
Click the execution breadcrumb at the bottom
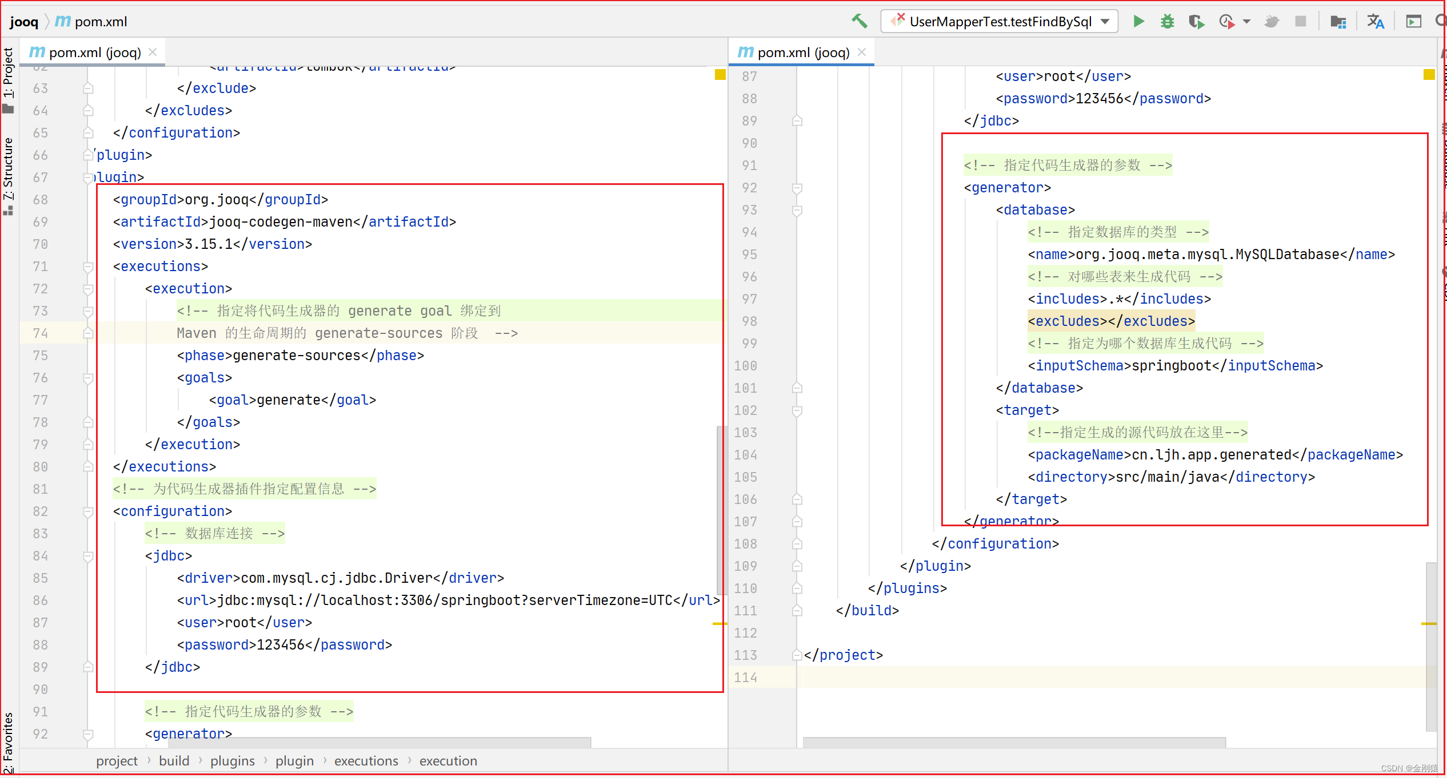coord(448,760)
